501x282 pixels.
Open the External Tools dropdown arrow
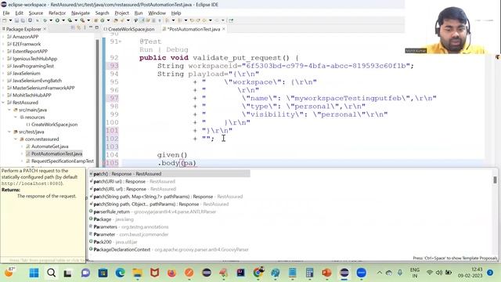[88, 20]
